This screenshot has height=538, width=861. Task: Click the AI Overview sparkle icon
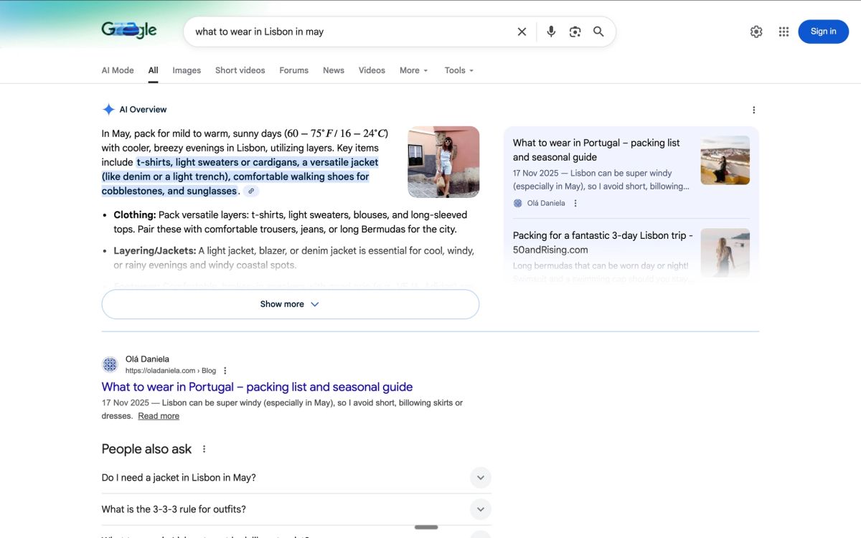click(108, 110)
